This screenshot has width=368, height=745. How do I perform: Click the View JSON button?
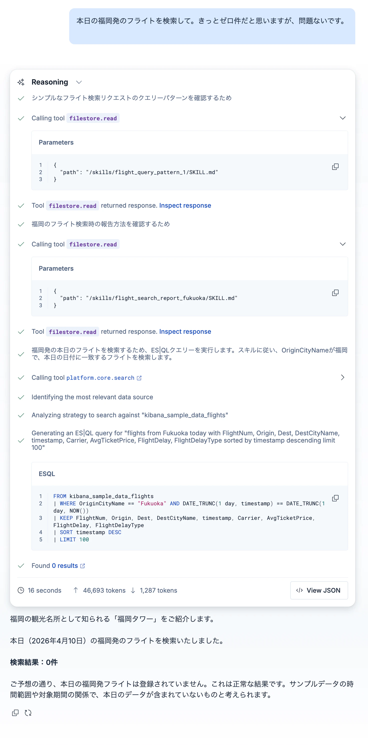(319, 590)
